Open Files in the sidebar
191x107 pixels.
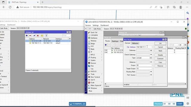point(92,66)
